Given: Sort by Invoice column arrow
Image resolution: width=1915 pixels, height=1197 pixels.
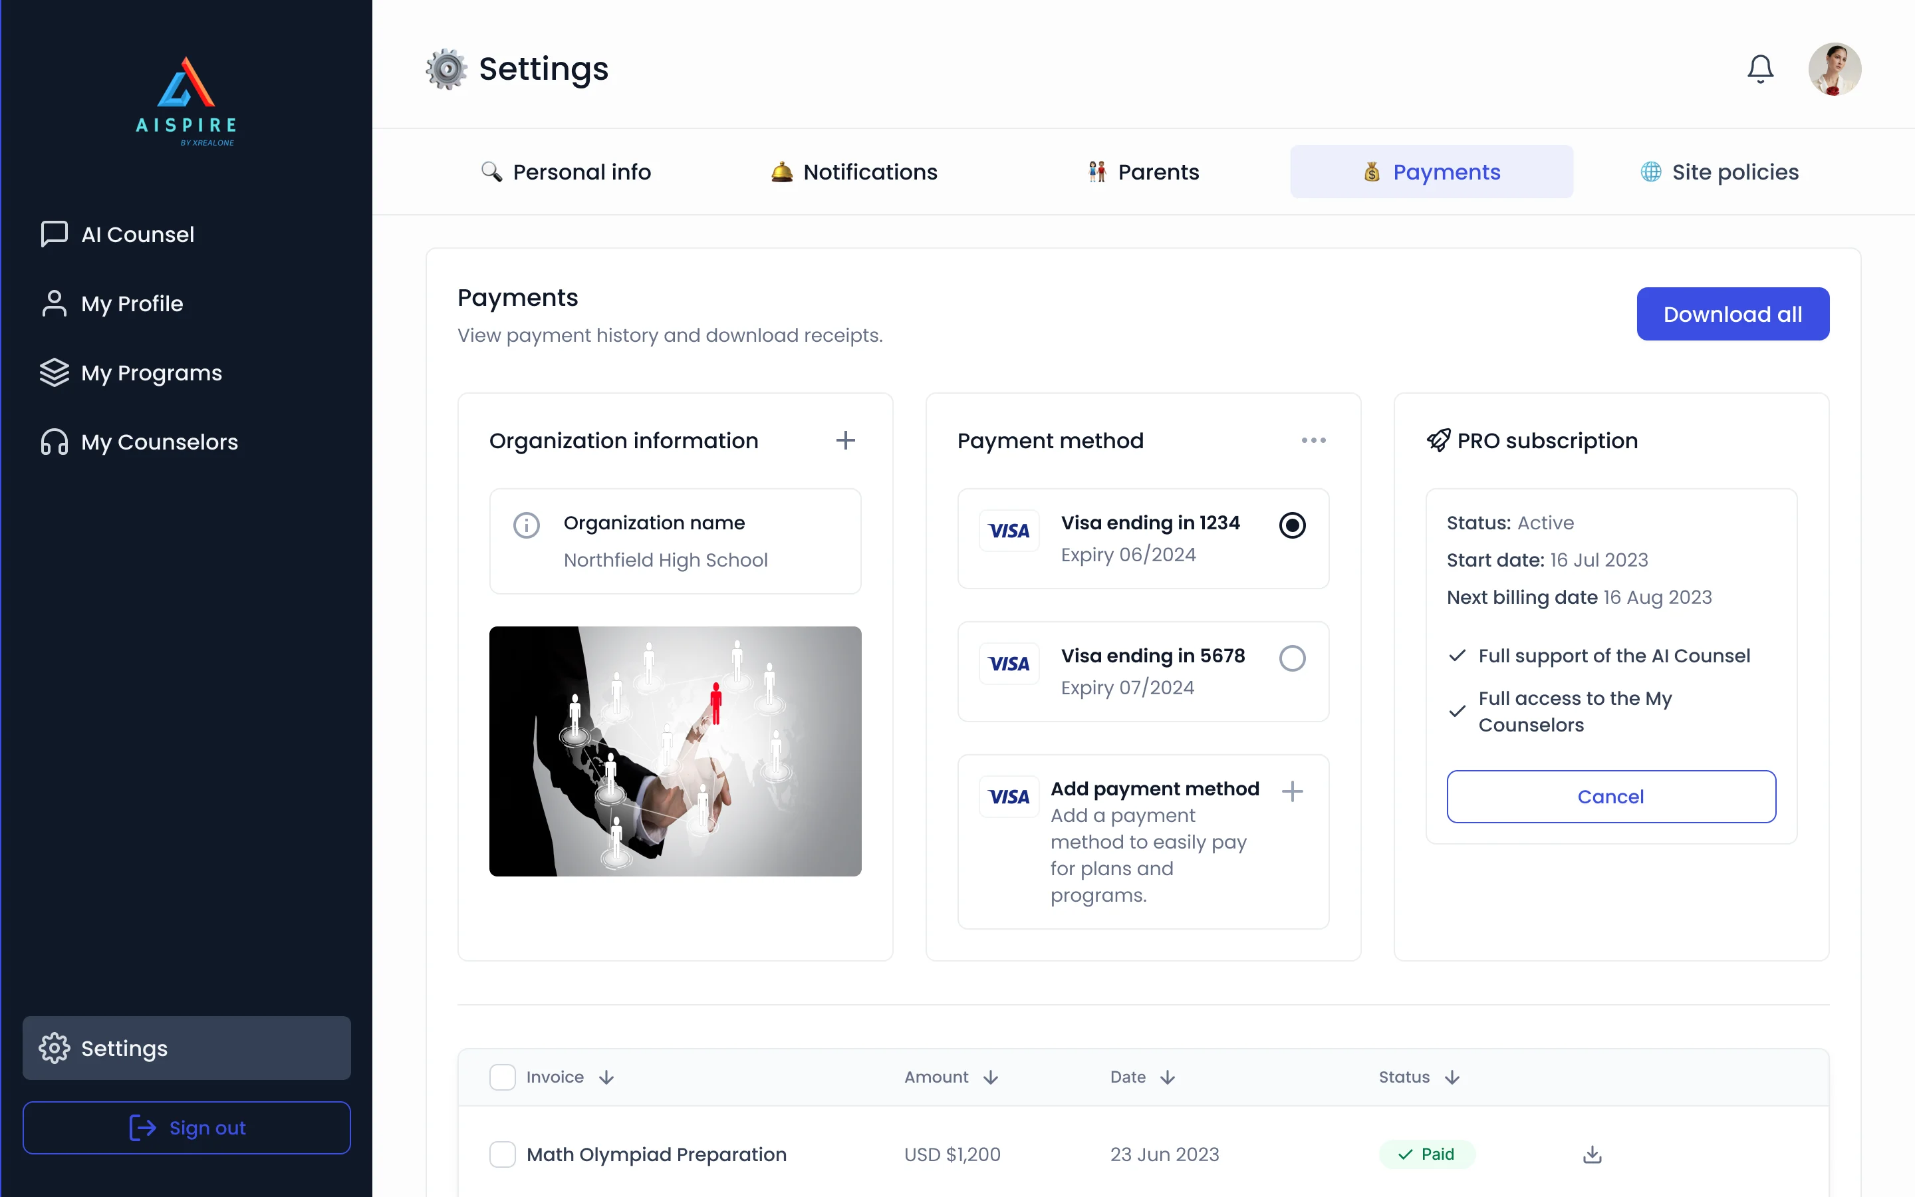Looking at the screenshot, I should [606, 1077].
